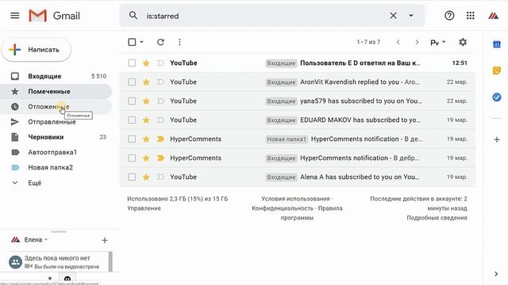The image size is (508, 285).
Task: Unstar the 12:51 YouTube email
Action: (x=146, y=63)
